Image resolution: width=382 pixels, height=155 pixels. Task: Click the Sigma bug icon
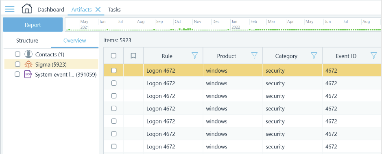(x=28, y=64)
